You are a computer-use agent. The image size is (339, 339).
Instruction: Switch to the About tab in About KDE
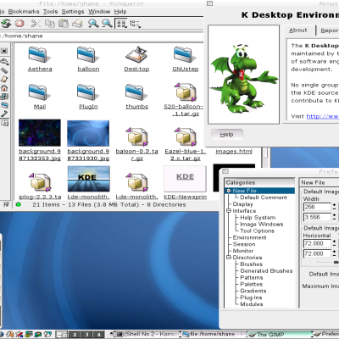[x=298, y=31]
